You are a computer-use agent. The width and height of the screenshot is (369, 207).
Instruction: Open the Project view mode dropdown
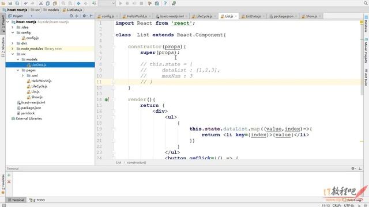[31, 16]
